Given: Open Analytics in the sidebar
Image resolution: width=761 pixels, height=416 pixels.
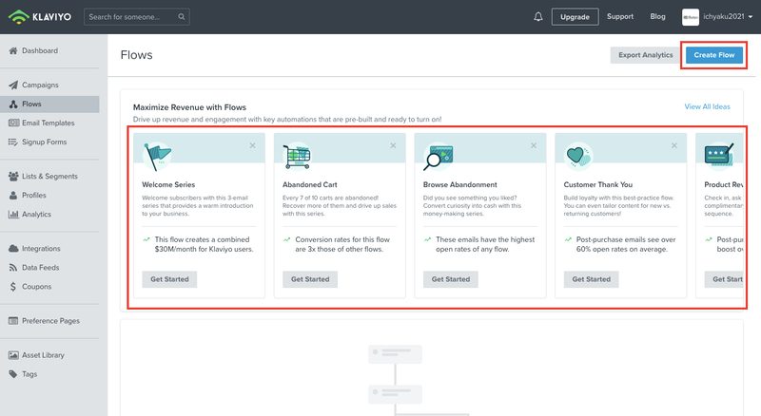Looking at the screenshot, I should [36, 214].
